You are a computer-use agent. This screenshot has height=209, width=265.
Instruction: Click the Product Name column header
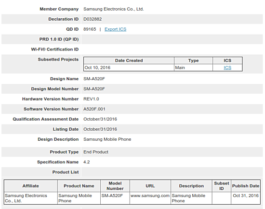click(x=79, y=186)
